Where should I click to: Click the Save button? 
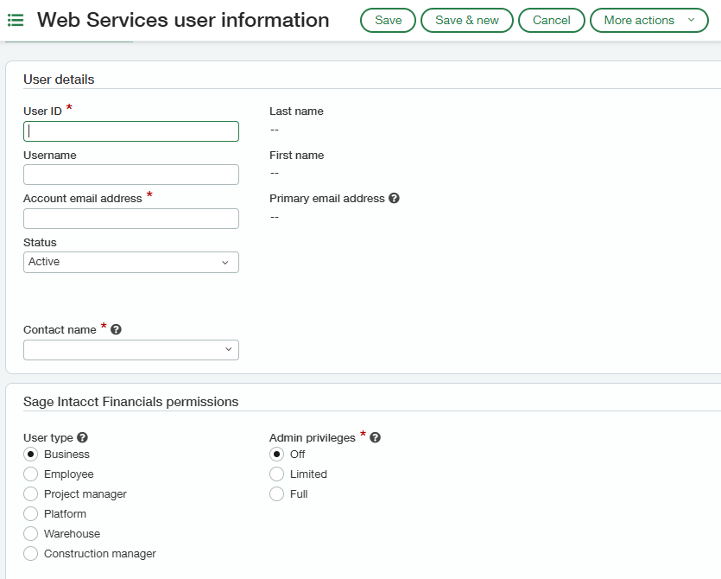point(388,20)
